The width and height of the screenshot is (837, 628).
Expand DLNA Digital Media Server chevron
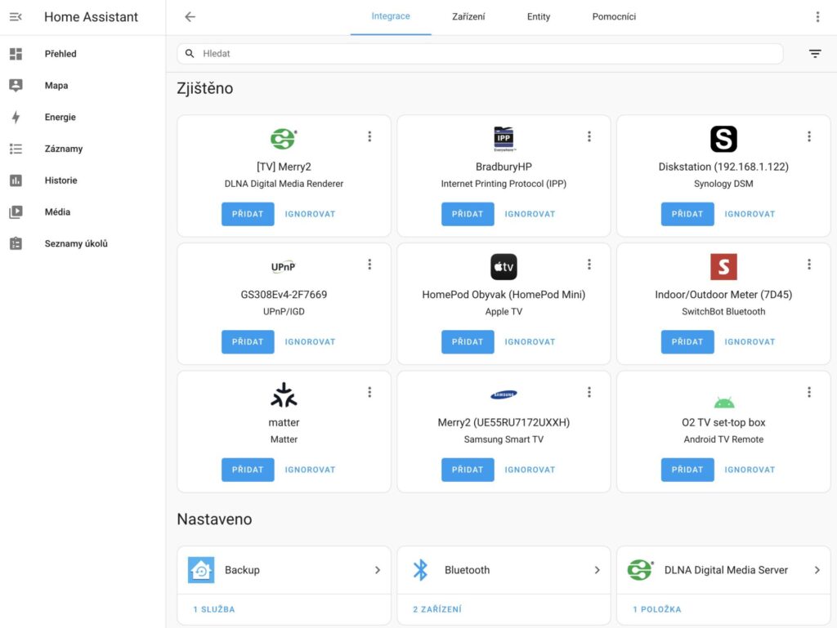(817, 570)
